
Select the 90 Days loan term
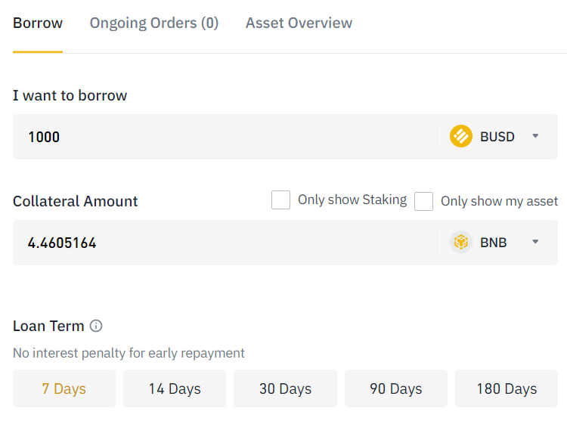[396, 389]
